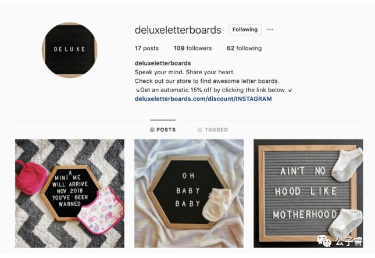Open deluxeletterboards.com discount INSTAGRAM link
The height and width of the screenshot is (258, 375).
203,99
